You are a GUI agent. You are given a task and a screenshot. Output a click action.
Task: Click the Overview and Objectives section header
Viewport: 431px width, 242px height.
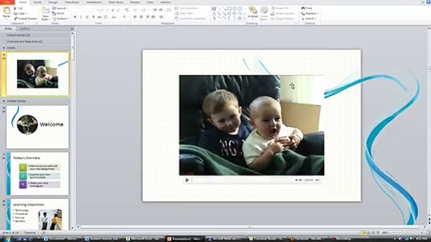[x=35, y=42]
